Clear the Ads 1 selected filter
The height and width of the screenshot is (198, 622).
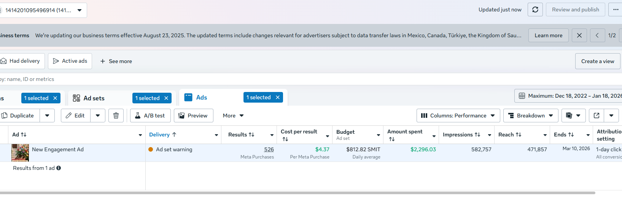pos(278,97)
